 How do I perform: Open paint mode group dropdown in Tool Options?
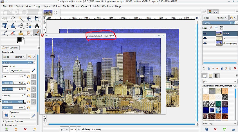[32, 57]
